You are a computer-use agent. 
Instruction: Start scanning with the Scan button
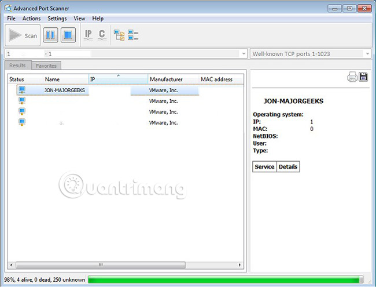(x=23, y=35)
